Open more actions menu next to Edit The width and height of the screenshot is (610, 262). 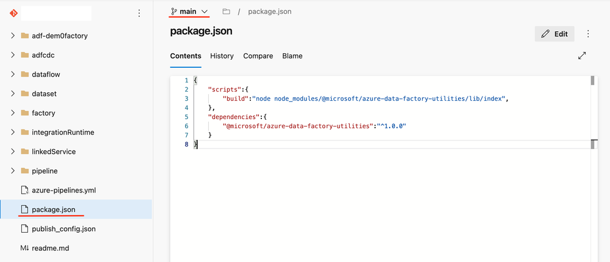point(588,34)
